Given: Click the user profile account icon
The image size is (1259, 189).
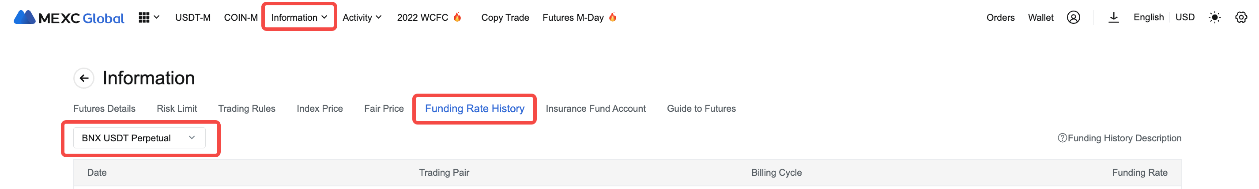Looking at the screenshot, I should pos(1073,18).
